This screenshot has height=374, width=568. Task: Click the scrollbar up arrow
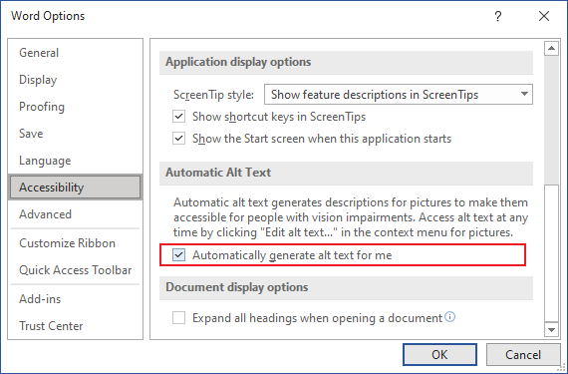pyautogui.click(x=551, y=48)
